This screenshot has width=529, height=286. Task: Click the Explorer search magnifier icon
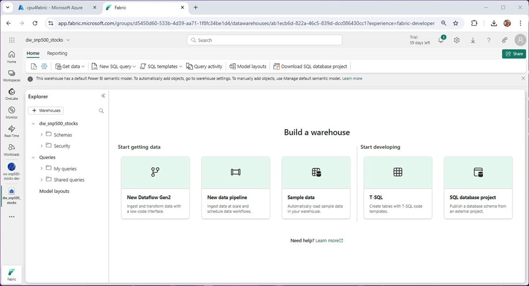(x=101, y=111)
